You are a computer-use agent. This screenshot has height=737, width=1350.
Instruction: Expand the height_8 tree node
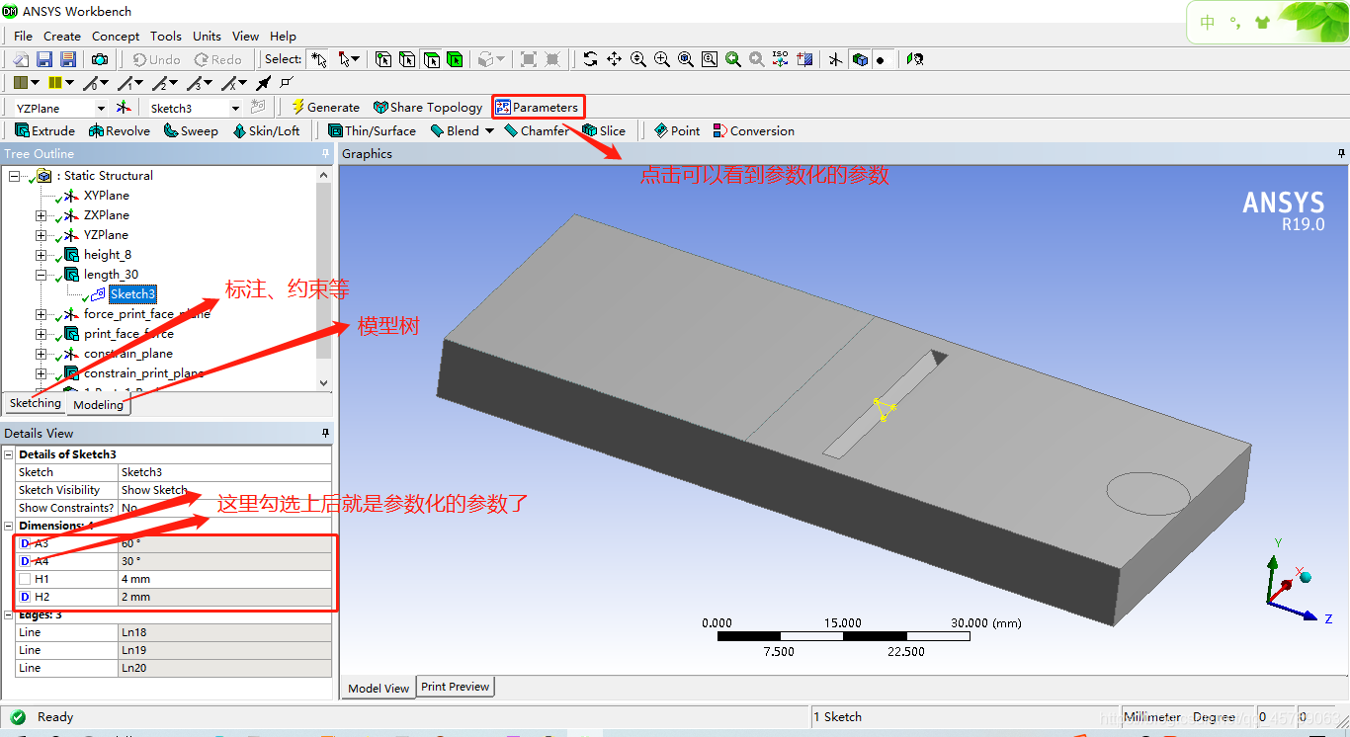coord(41,255)
